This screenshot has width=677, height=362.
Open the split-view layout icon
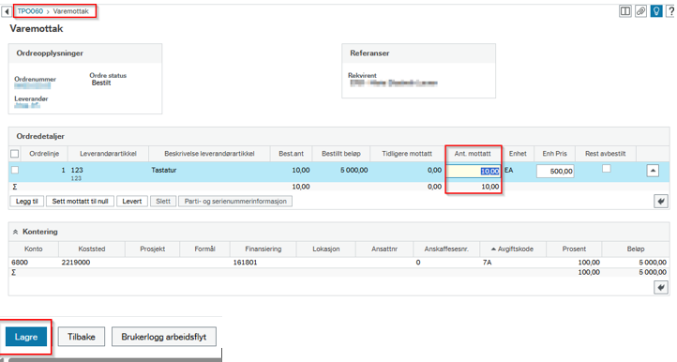(624, 11)
